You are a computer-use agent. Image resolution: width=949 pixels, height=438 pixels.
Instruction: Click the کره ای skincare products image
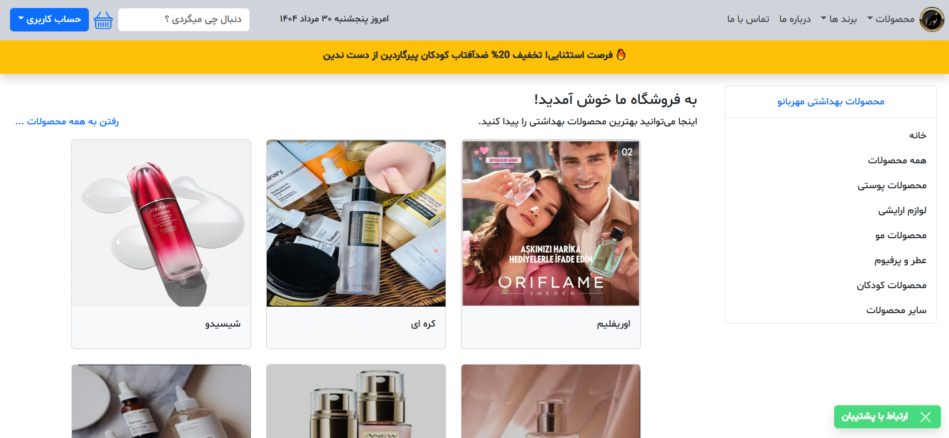click(x=356, y=223)
